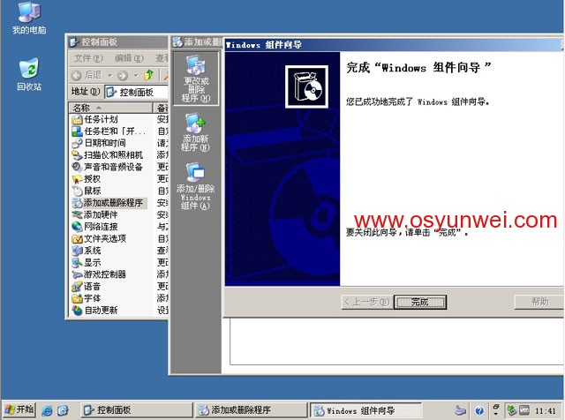The height and width of the screenshot is (420, 565).
Task: Select the 网络连接 item icon
Action: (x=77, y=227)
